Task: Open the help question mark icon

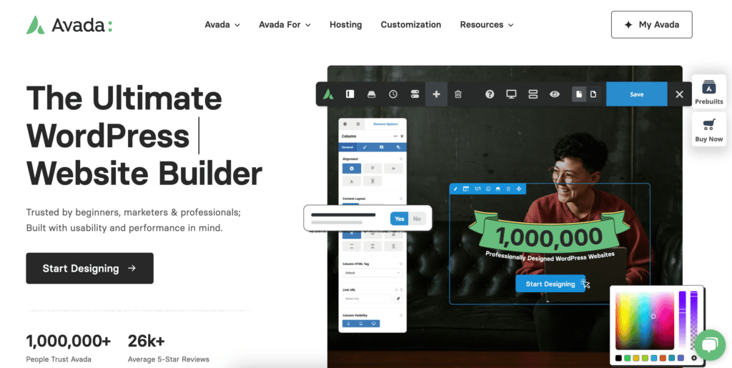Action: pyautogui.click(x=489, y=94)
